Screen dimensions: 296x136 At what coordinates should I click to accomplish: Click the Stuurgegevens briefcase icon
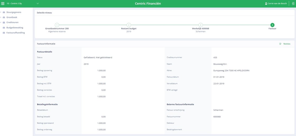coord(4,12)
